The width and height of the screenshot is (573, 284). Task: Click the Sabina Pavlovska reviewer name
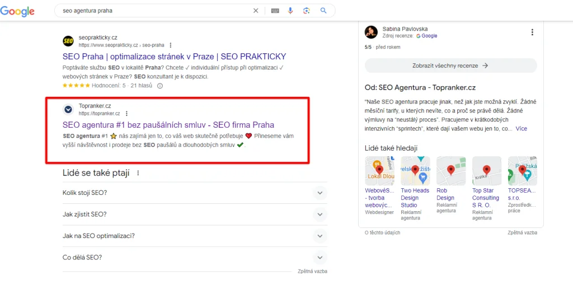(x=405, y=29)
